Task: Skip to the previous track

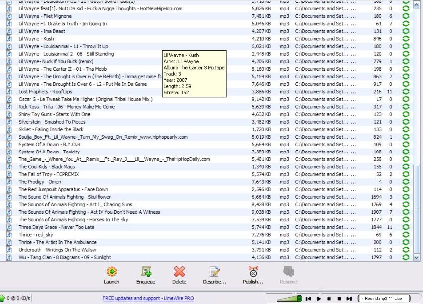Action: tap(309, 299)
